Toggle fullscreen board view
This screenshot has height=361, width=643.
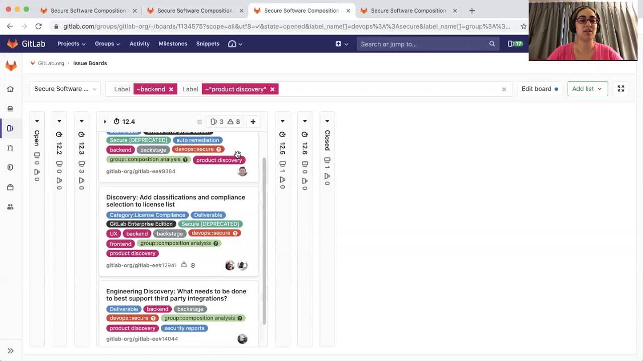[x=621, y=89]
